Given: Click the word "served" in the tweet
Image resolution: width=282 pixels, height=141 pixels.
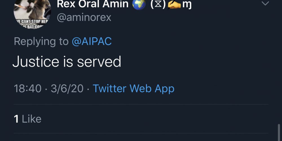Looking at the screenshot, I should click(99, 62).
